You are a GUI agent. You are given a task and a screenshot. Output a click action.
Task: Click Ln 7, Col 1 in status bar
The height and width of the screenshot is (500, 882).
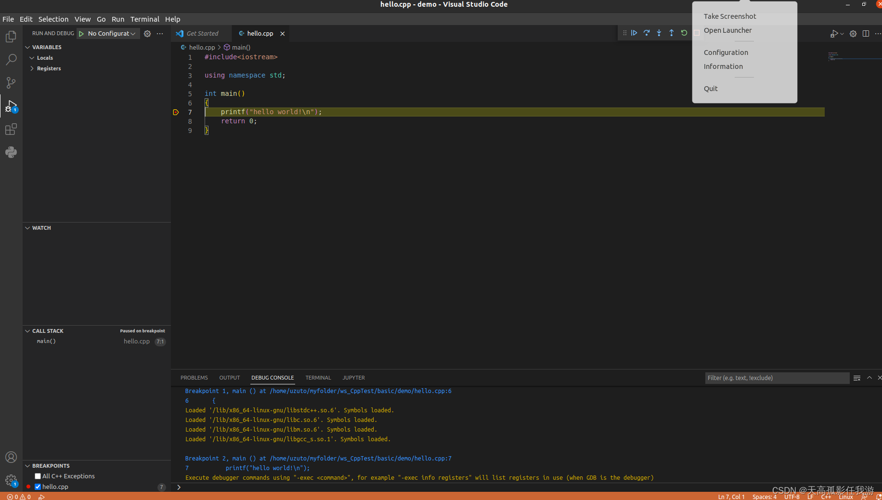[731, 497]
